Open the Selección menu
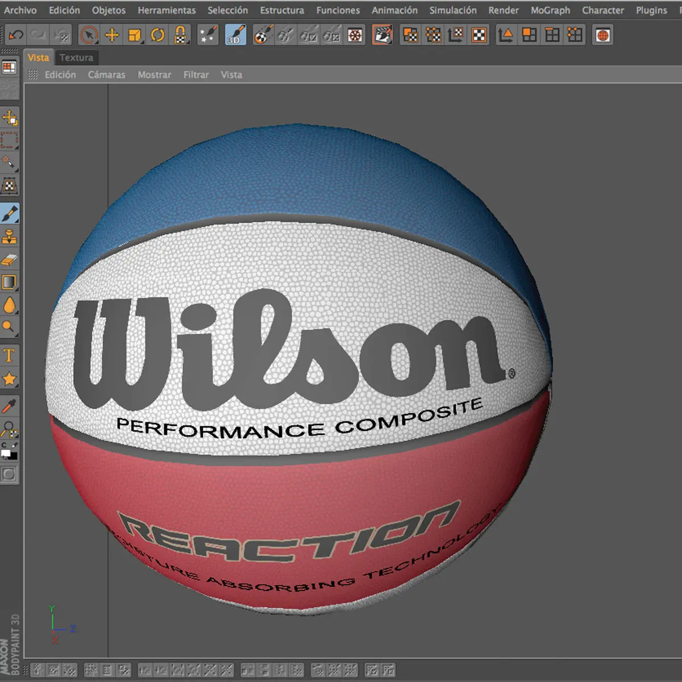 (227, 10)
